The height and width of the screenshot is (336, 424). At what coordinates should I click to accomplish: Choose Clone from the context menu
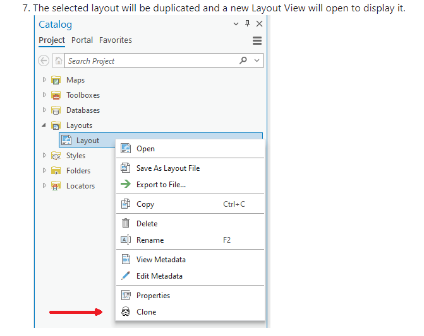(x=146, y=312)
